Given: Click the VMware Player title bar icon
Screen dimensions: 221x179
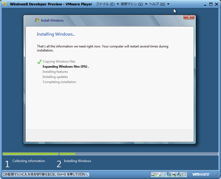Looking at the screenshot, I should tap(4, 4).
